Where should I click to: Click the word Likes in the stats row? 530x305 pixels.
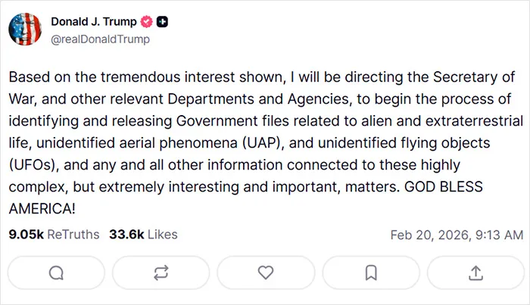[x=163, y=235]
